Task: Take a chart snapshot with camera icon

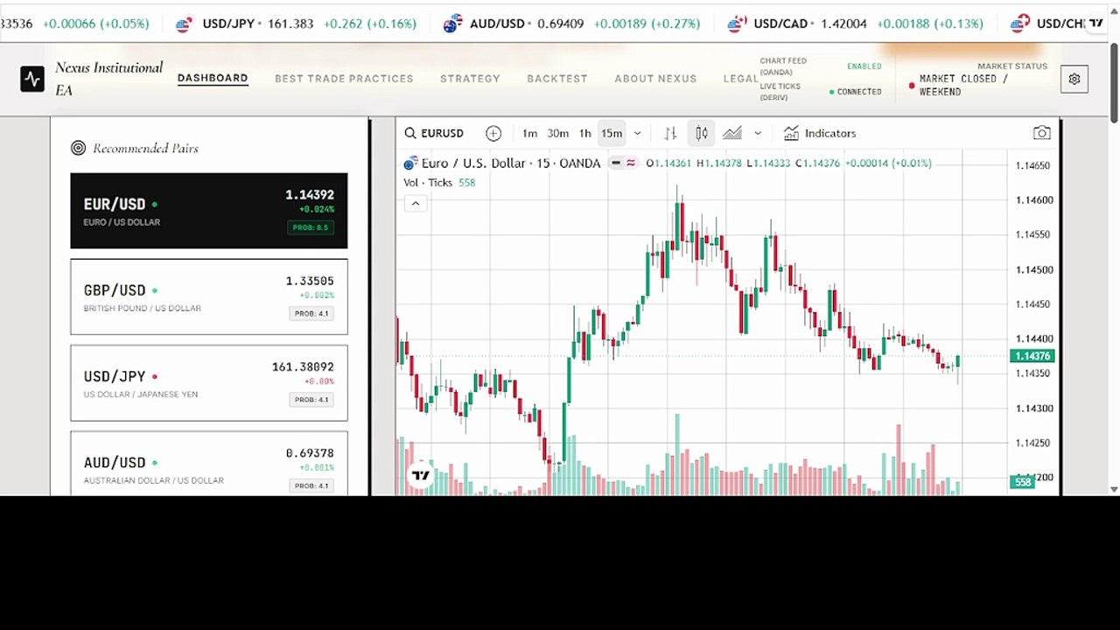Action: 1041,133
